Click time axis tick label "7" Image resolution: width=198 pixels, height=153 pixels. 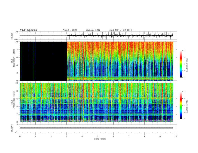pos(129,136)
